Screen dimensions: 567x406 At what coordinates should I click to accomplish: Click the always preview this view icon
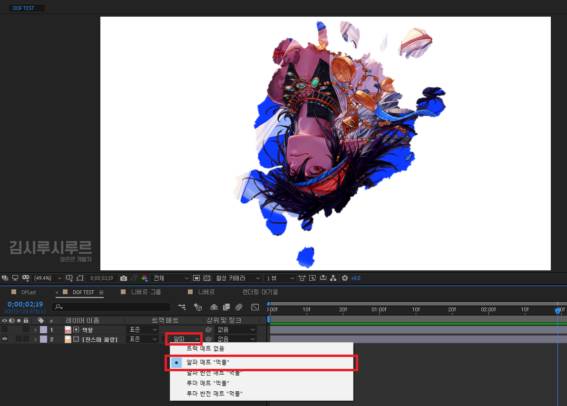[5, 278]
